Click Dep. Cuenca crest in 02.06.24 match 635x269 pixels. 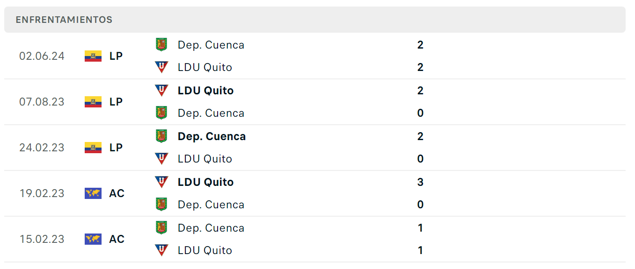[x=161, y=45]
